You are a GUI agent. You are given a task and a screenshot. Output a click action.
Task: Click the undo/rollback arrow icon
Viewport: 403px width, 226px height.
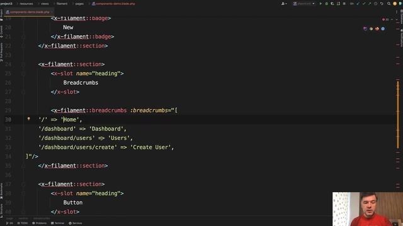point(382,4)
